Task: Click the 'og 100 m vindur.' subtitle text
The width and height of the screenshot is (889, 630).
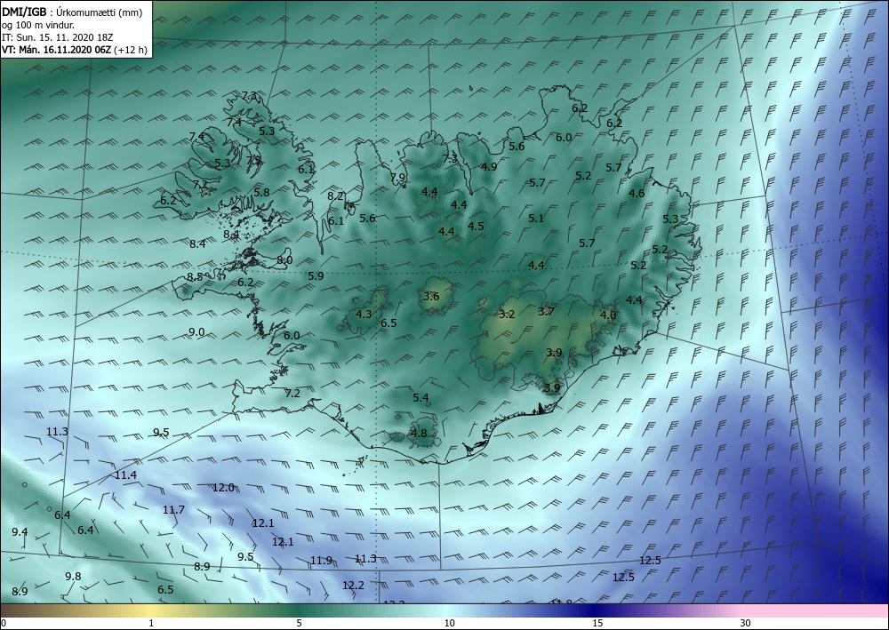Action: pyautogui.click(x=38, y=24)
